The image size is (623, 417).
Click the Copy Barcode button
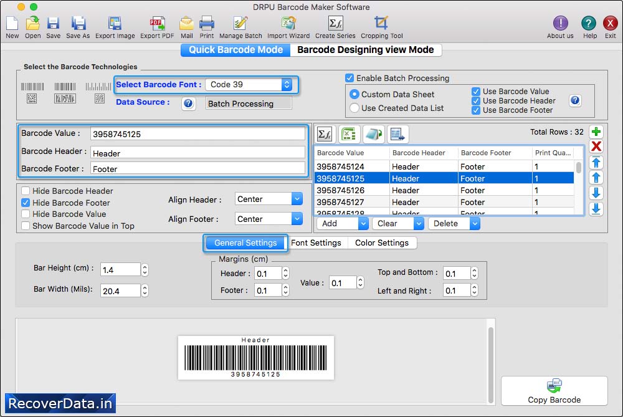[x=554, y=391]
